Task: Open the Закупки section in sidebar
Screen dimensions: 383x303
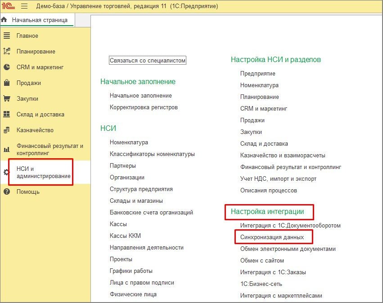Action: (27, 98)
